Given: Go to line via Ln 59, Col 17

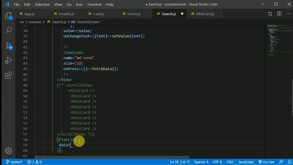Looking at the screenshot, I should [180, 162].
